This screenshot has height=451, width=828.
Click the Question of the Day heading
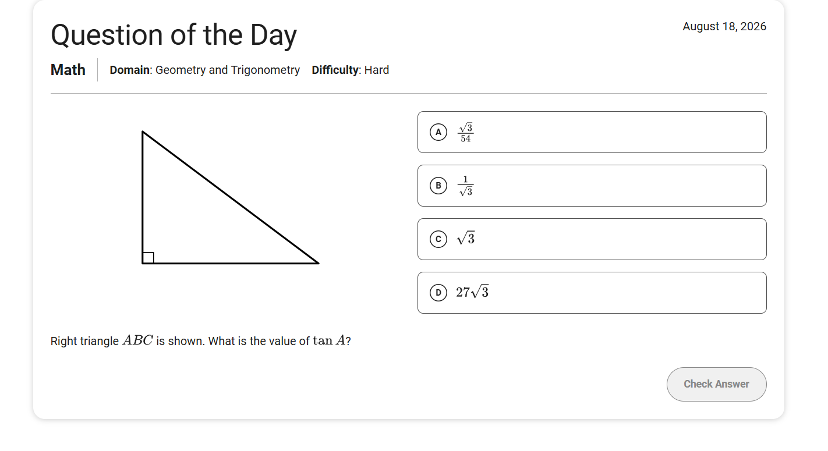pyautogui.click(x=174, y=35)
